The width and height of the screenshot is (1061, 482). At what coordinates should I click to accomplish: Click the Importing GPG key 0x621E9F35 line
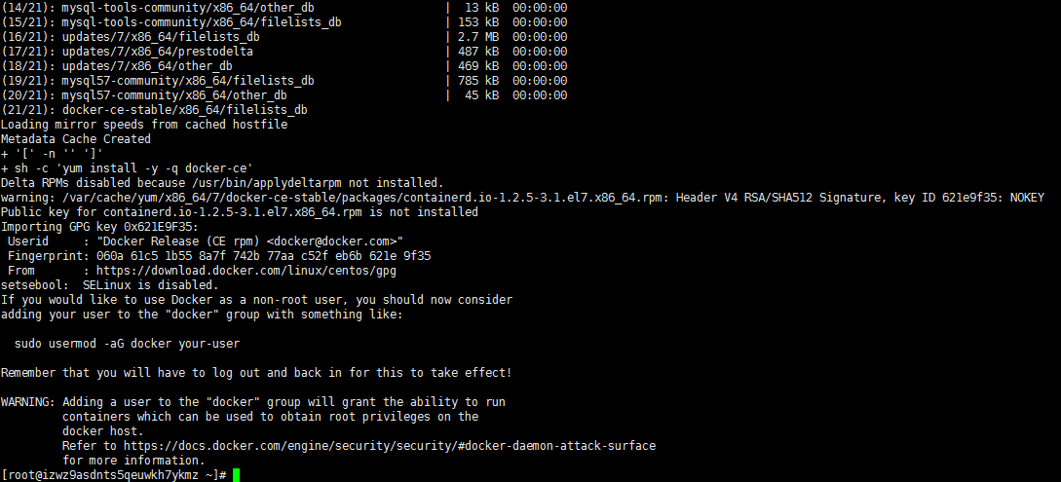[x=99, y=227]
